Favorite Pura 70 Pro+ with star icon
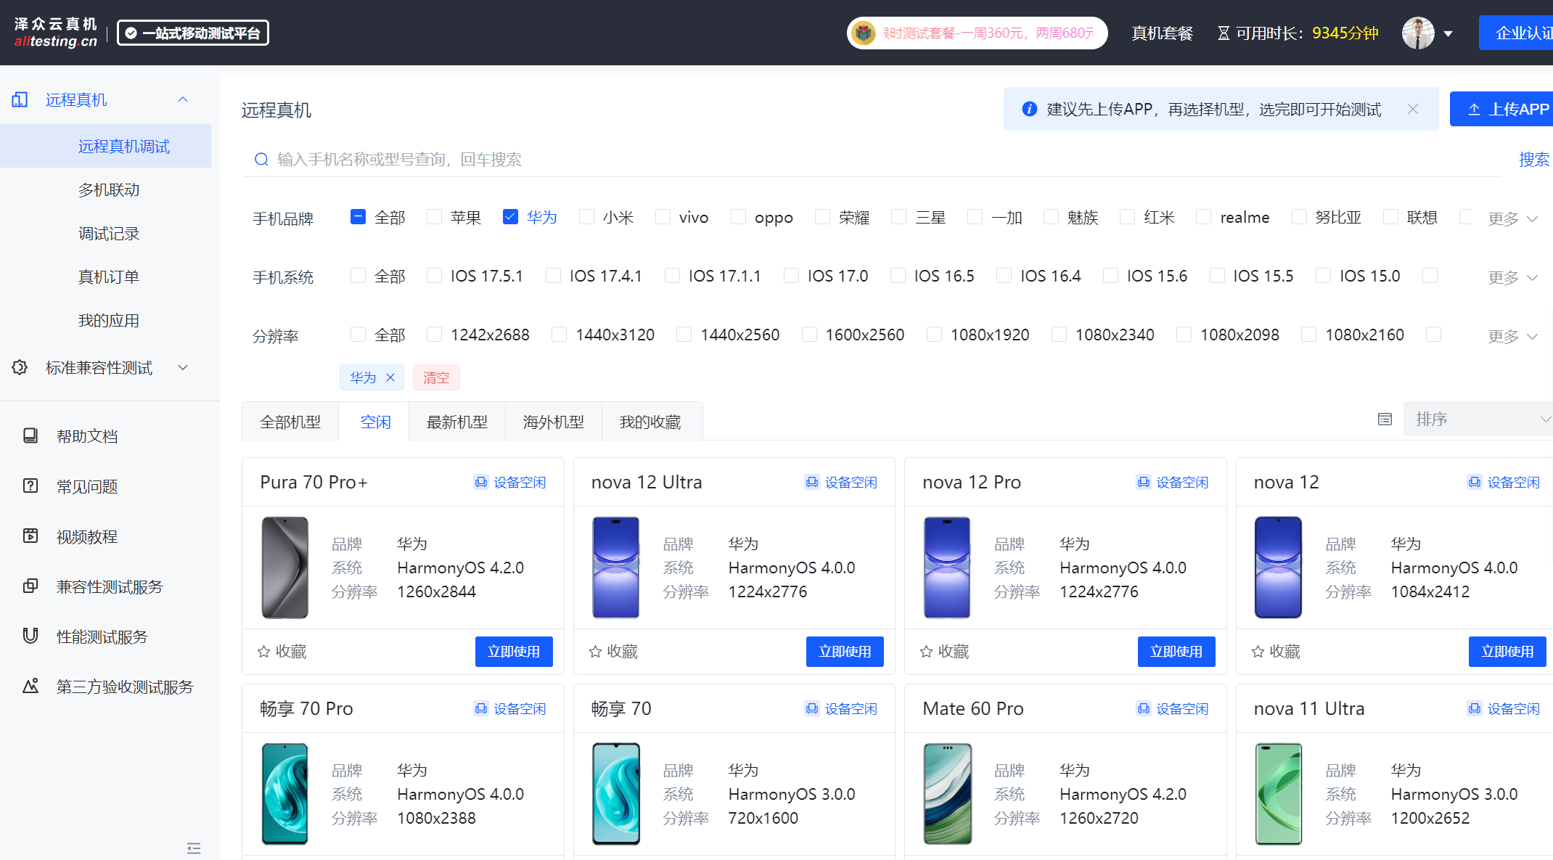This screenshot has height=860, width=1553. coord(263,652)
